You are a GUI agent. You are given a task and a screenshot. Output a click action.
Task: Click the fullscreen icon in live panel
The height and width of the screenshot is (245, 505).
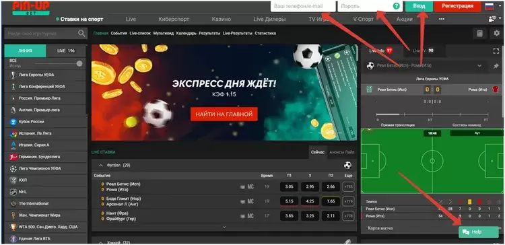[496, 51]
